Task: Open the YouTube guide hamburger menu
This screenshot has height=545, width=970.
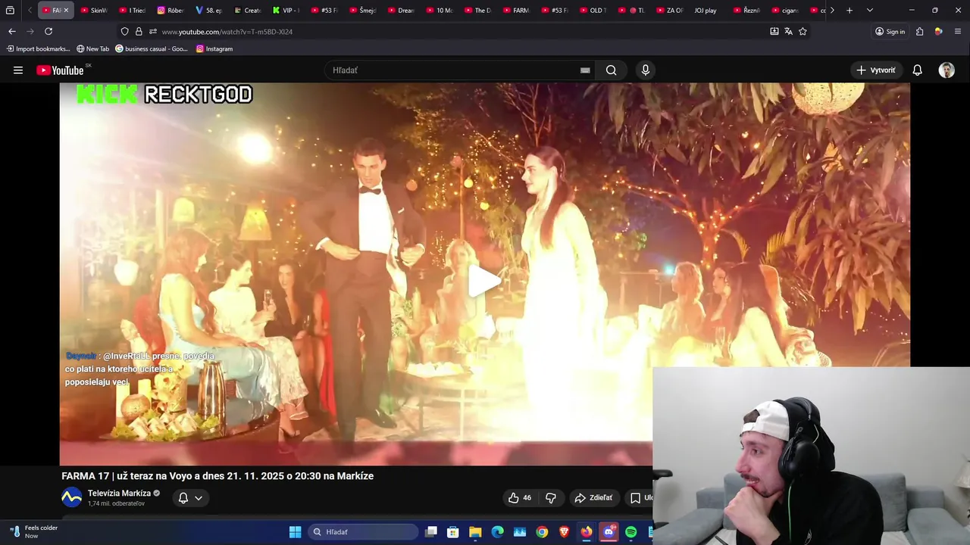Action: click(x=17, y=70)
